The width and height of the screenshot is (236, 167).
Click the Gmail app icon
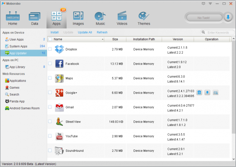tap(59, 107)
